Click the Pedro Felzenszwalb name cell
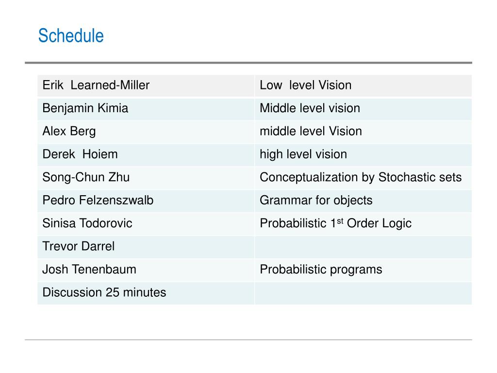 (146, 201)
